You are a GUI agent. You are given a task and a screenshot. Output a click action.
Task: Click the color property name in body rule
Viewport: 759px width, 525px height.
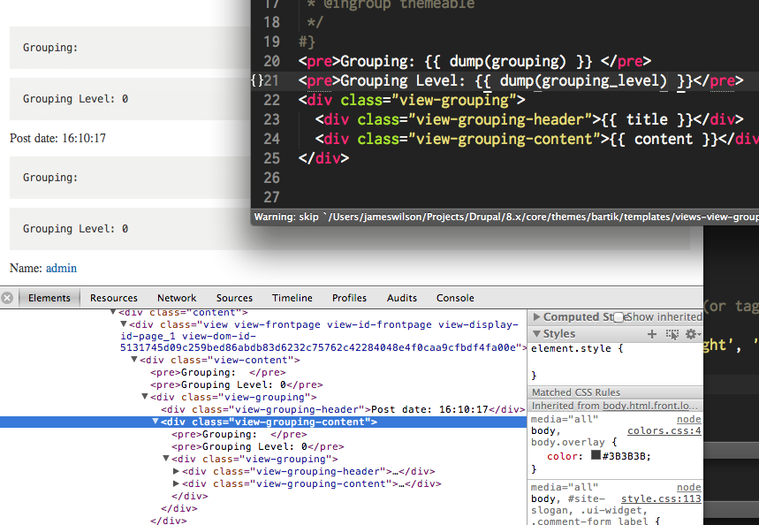[562, 456]
